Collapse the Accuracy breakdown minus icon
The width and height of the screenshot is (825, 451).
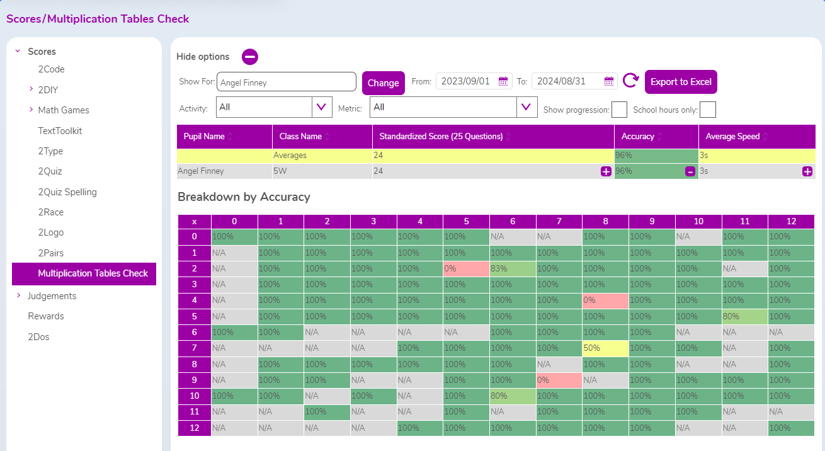click(690, 171)
